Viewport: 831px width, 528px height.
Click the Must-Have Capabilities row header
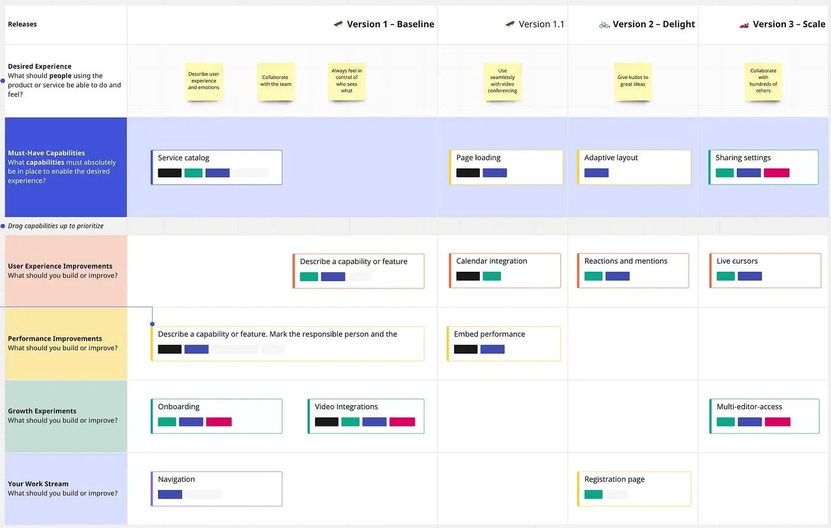point(65,167)
